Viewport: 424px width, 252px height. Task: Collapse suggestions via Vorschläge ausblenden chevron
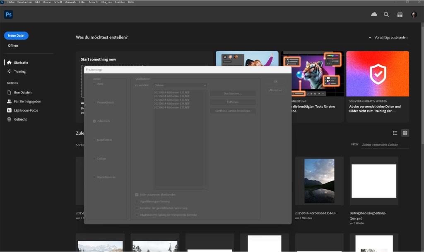(371, 37)
